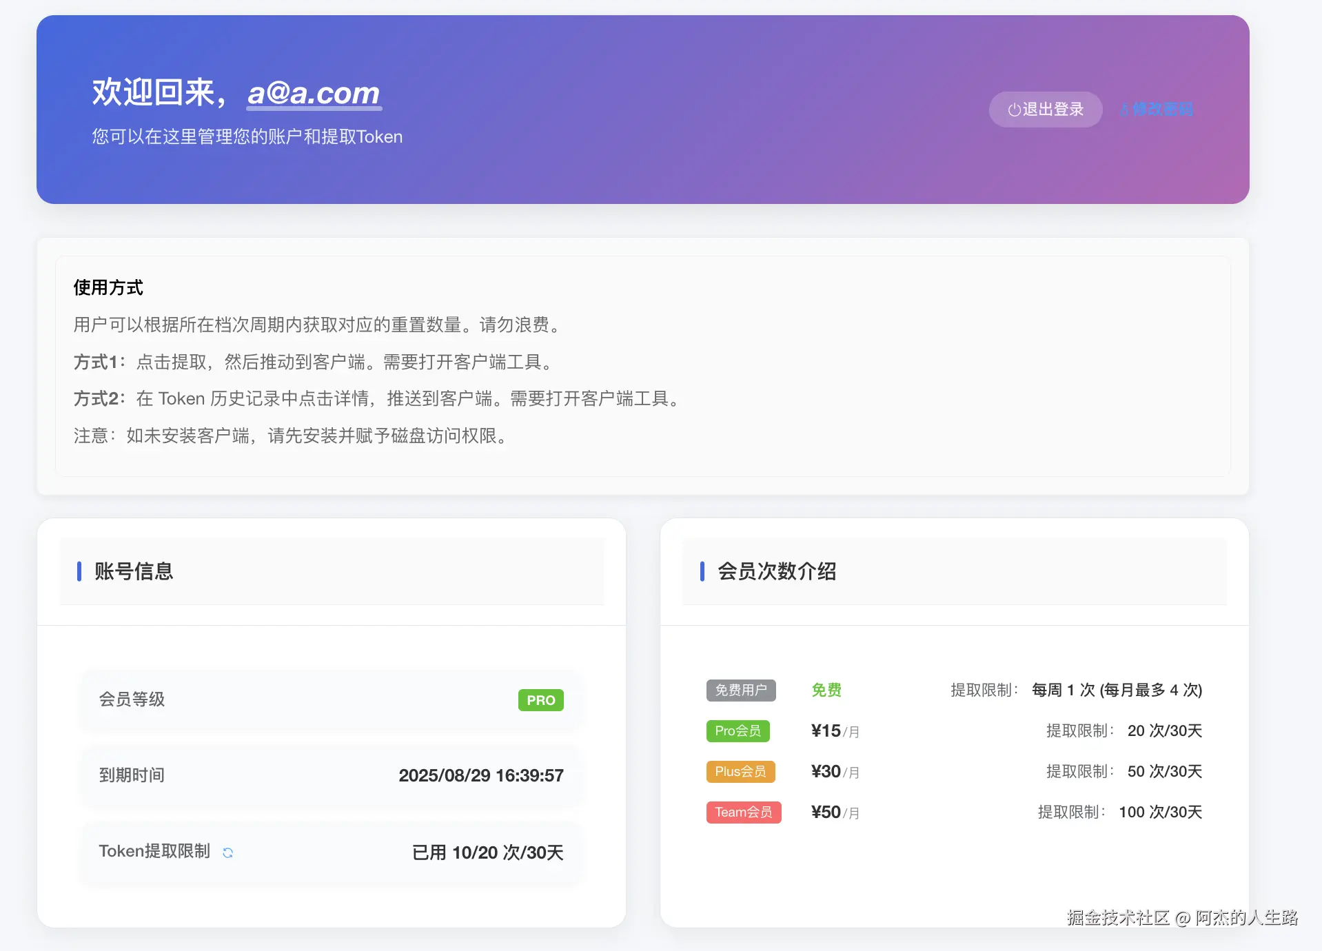Screen dimensions: 1322x951
Task: Click the 账号信息 section heading
Action: [134, 571]
